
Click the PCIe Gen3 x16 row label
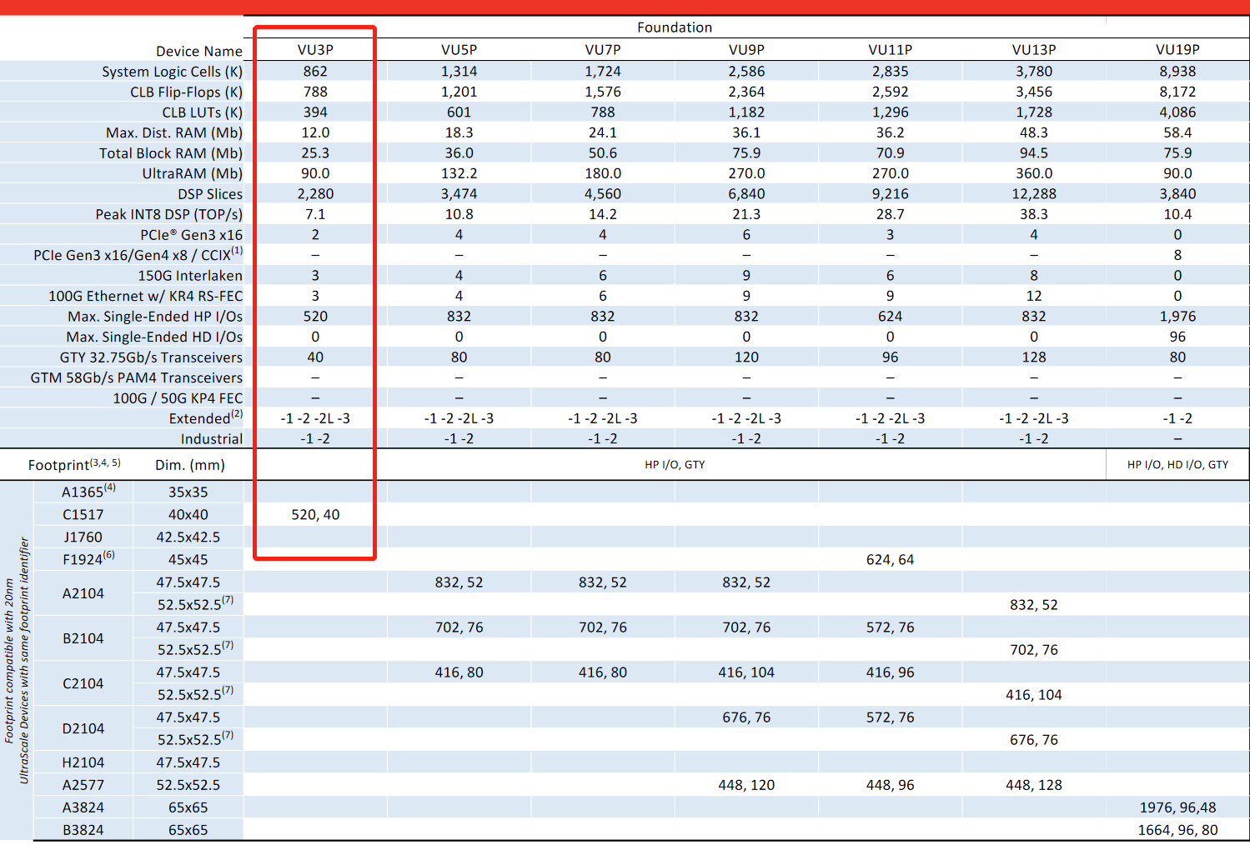coord(192,235)
